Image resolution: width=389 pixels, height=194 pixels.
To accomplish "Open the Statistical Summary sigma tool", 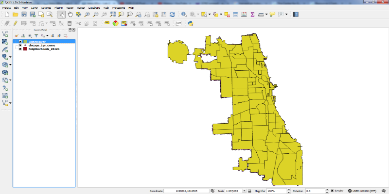I will (252, 15).
